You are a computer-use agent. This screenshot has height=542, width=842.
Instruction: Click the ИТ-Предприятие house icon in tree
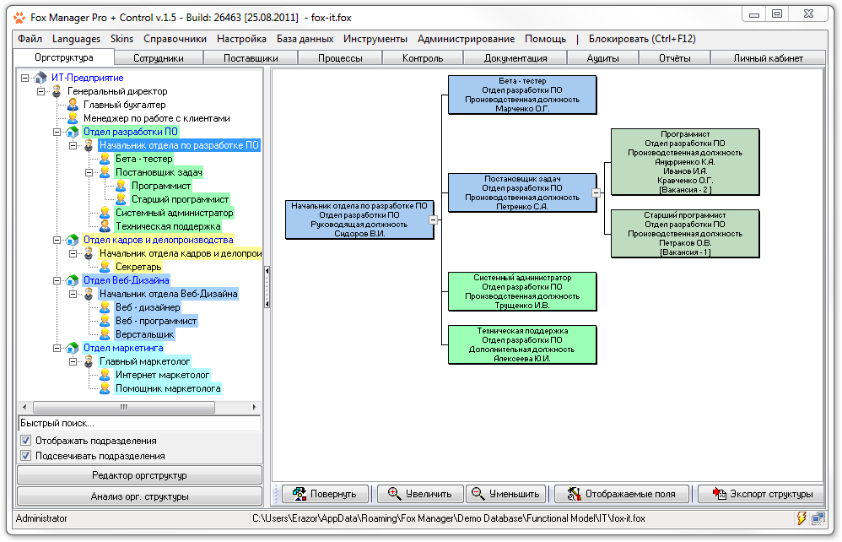pyautogui.click(x=40, y=78)
